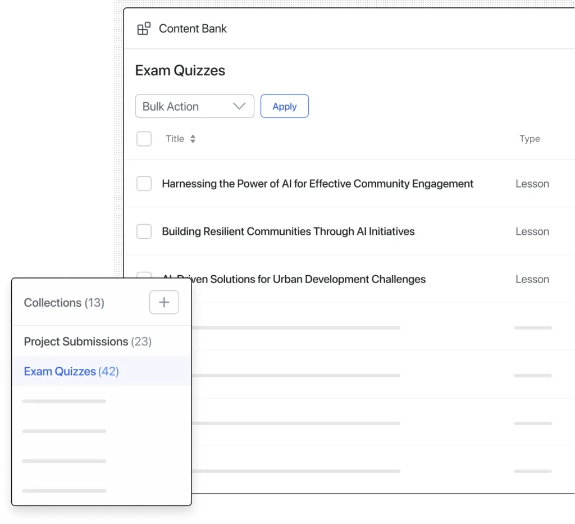This screenshot has width=575, height=524.
Task: Click the Type column header
Action: [x=530, y=139]
